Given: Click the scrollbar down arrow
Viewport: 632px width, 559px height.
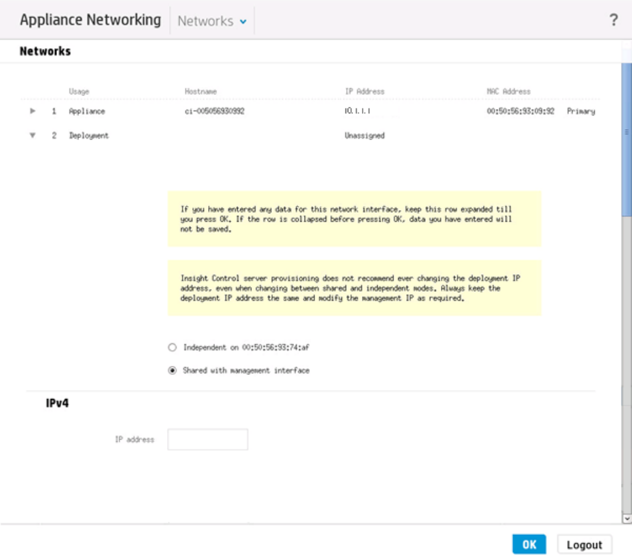Looking at the screenshot, I should pyautogui.click(x=626, y=518).
